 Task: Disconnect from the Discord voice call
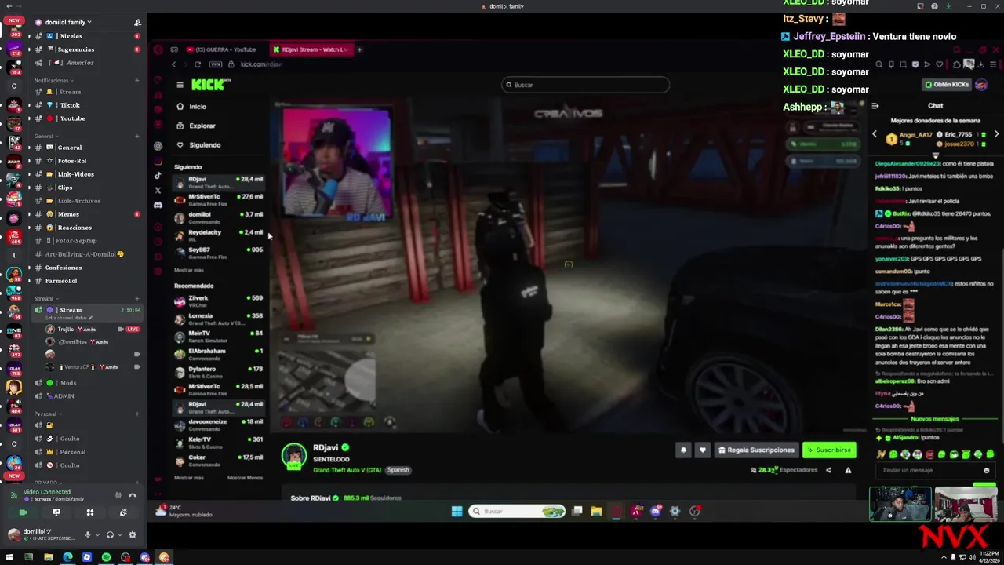tap(133, 495)
